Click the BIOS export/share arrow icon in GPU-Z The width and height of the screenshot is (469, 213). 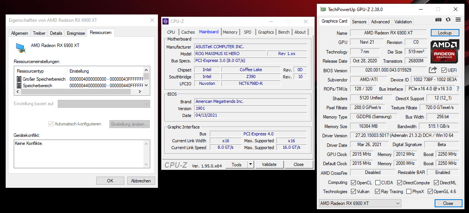[x=433, y=70]
